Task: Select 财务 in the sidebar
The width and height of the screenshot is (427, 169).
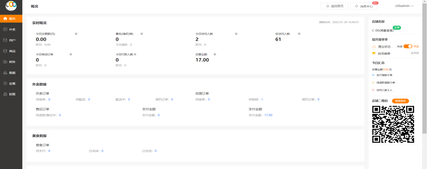Action: (12, 62)
